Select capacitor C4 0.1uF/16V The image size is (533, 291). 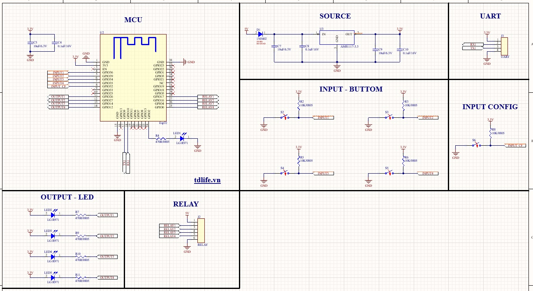55,43
